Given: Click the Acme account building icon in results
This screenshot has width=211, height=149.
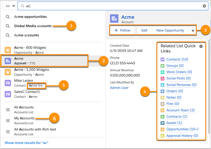Looking at the screenshot, I should tap(8, 61).
